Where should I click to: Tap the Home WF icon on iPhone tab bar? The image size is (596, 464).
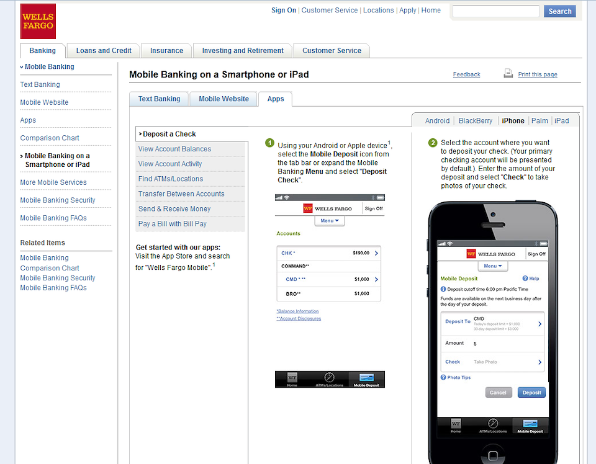point(456,423)
